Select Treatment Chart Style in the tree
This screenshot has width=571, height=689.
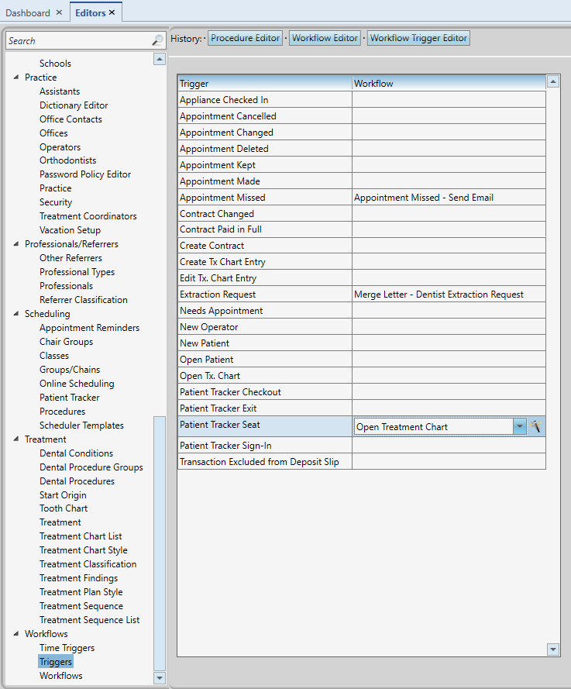pyautogui.click(x=84, y=550)
